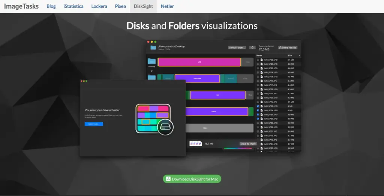Image resolution: width=384 pixels, height=196 pixels.
Task: Click the Desktop folder icon in sidebar
Action: (151, 61)
